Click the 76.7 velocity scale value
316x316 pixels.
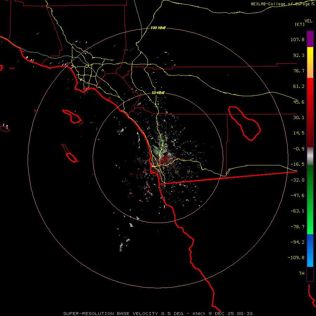[x=299, y=71]
